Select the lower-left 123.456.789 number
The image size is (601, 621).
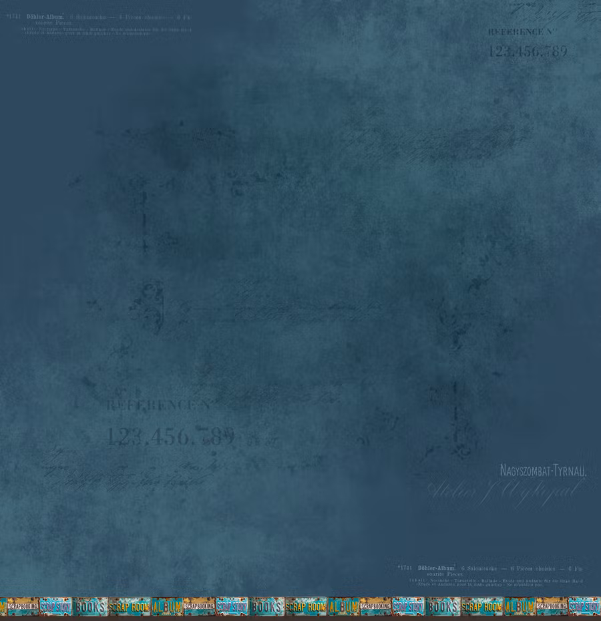170,437
